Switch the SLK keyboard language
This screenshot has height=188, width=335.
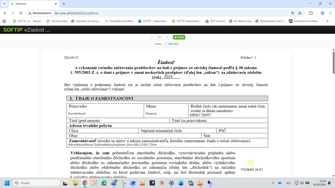pyautogui.click(x=288, y=183)
